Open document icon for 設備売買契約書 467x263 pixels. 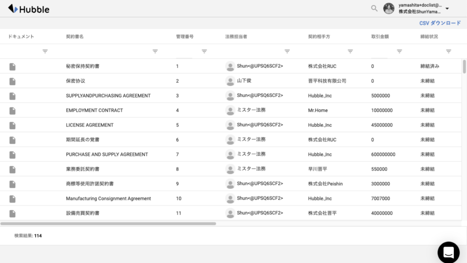coord(12,214)
